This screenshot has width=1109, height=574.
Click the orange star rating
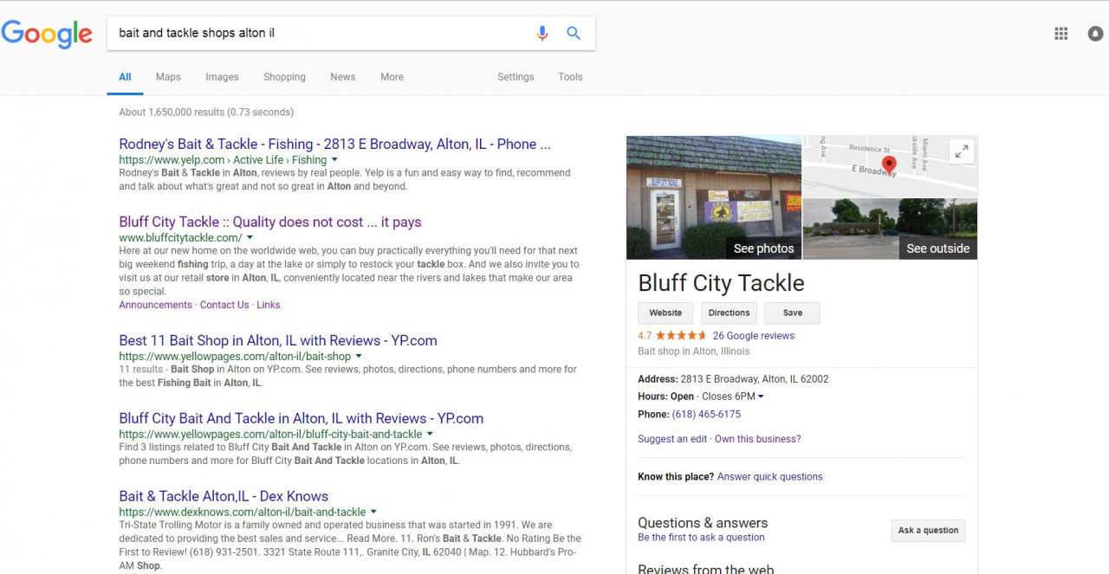681,336
